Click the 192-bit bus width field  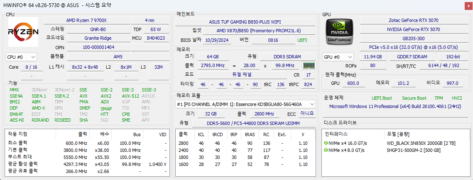coord(453,57)
